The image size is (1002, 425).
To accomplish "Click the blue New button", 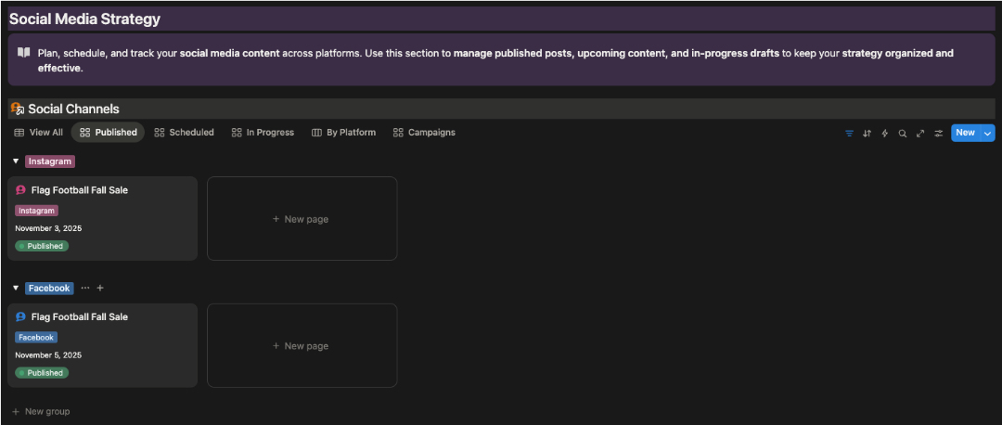I will click(965, 133).
